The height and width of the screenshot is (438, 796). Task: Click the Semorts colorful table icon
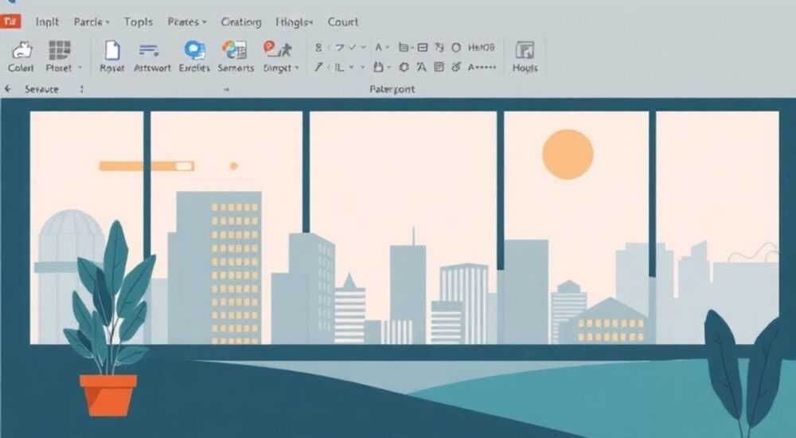234,50
